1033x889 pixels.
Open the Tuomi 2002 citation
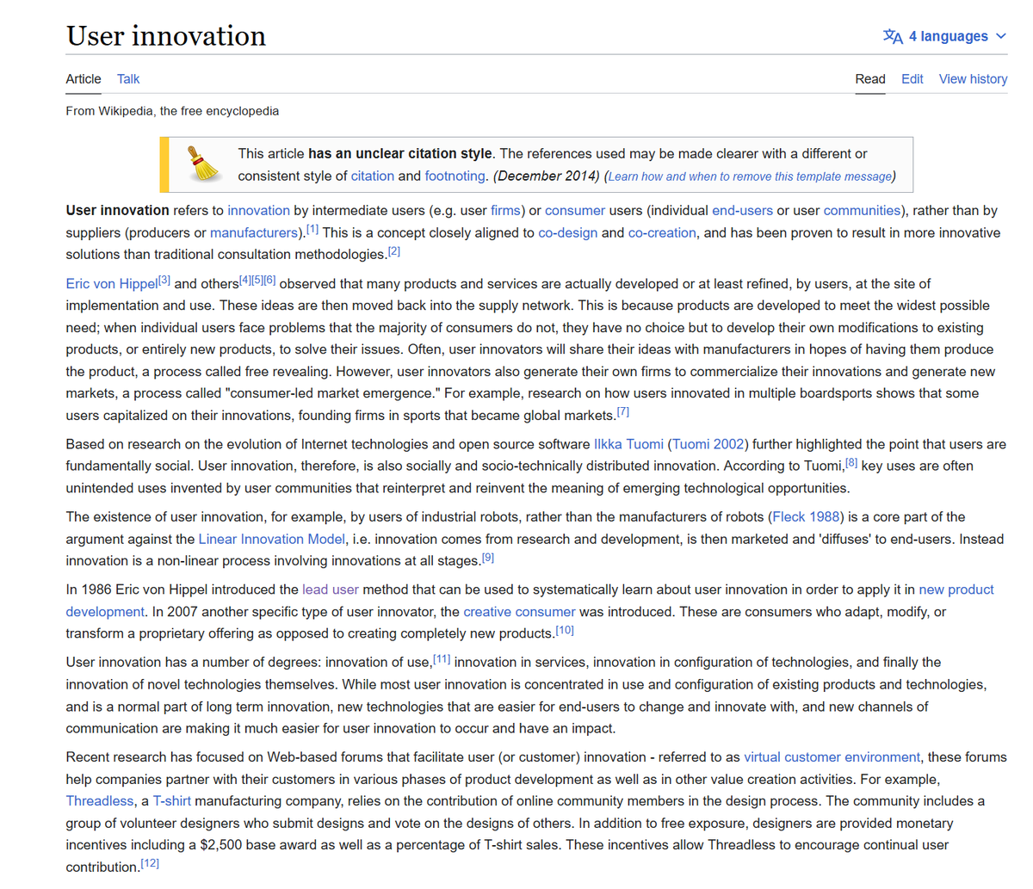pyautogui.click(x=708, y=443)
